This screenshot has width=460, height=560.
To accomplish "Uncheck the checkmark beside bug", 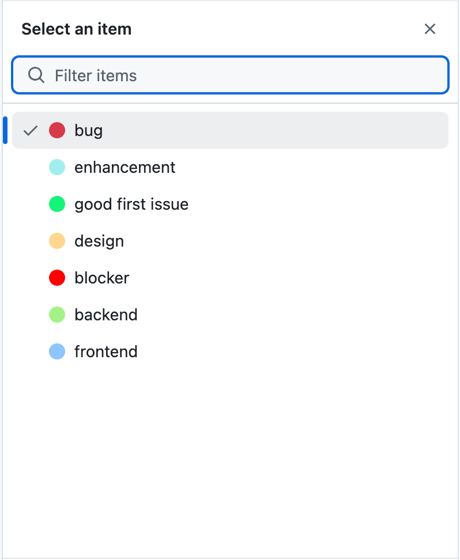I will [30, 131].
